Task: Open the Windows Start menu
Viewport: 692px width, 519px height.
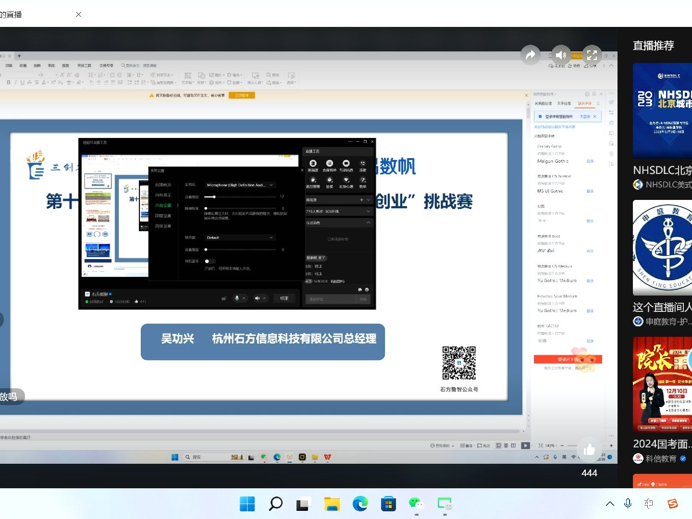Action: click(x=247, y=504)
